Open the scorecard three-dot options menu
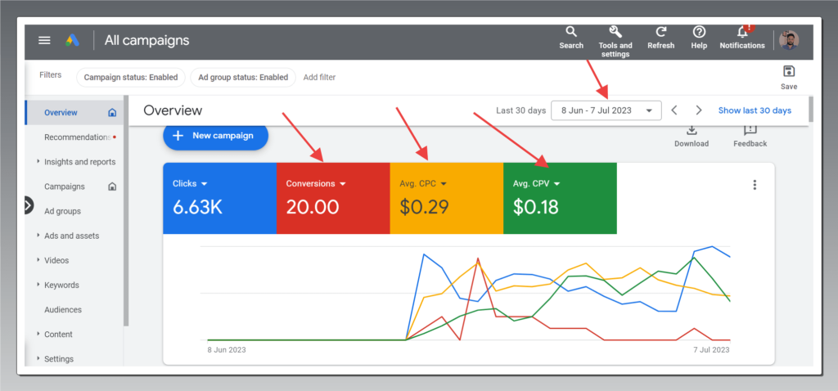The image size is (838, 391). click(x=755, y=185)
